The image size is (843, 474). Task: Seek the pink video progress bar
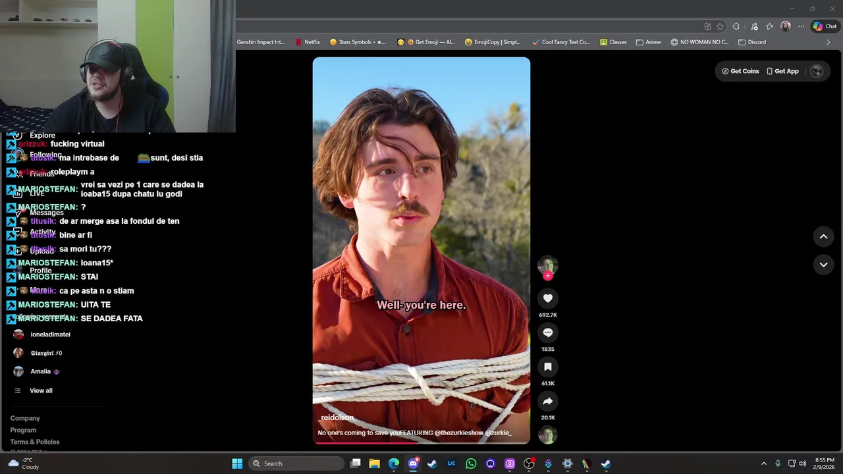pos(421,442)
